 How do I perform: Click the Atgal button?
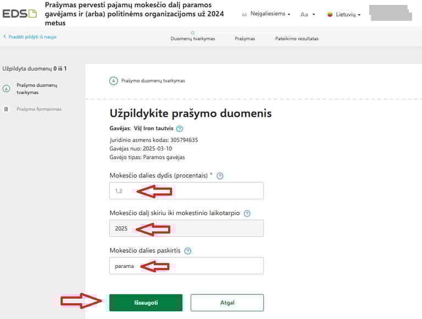(x=227, y=303)
